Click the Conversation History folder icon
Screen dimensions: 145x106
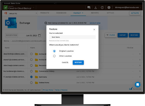[37, 71]
